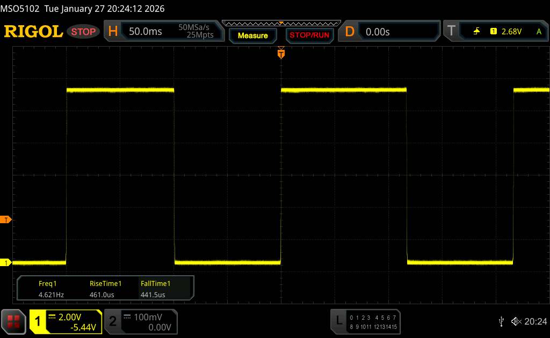This screenshot has width=550, height=338.
Task: Select the channel 1 ground marker
Action: tap(6, 262)
